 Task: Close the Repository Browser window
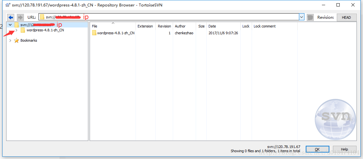[x=353, y=5]
